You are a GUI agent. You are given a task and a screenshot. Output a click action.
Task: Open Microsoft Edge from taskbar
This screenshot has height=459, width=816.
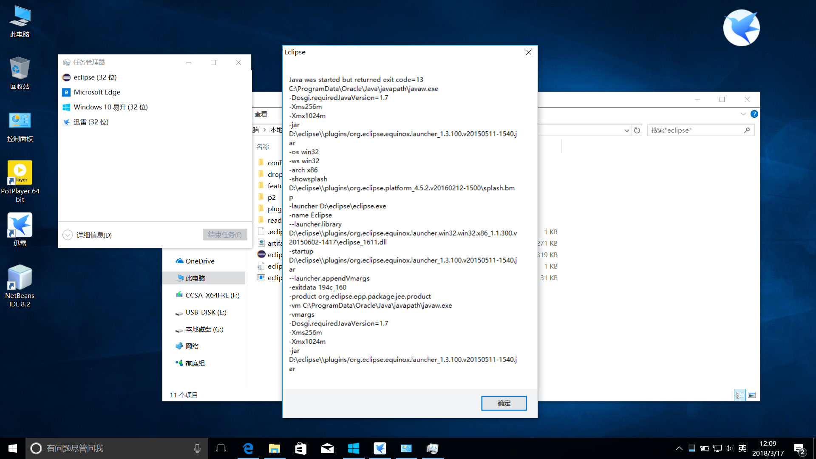click(248, 448)
